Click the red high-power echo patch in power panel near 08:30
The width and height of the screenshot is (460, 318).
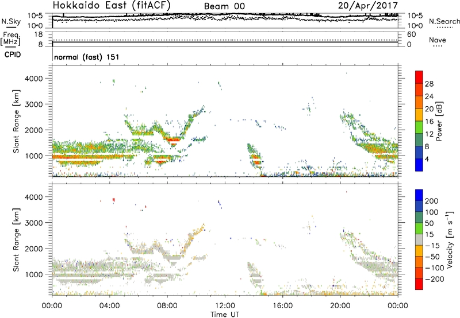pos(174,139)
